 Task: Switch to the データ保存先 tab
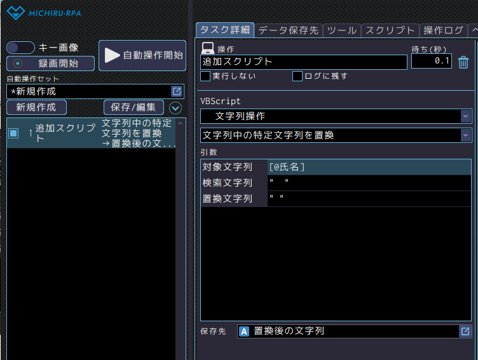(x=289, y=30)
